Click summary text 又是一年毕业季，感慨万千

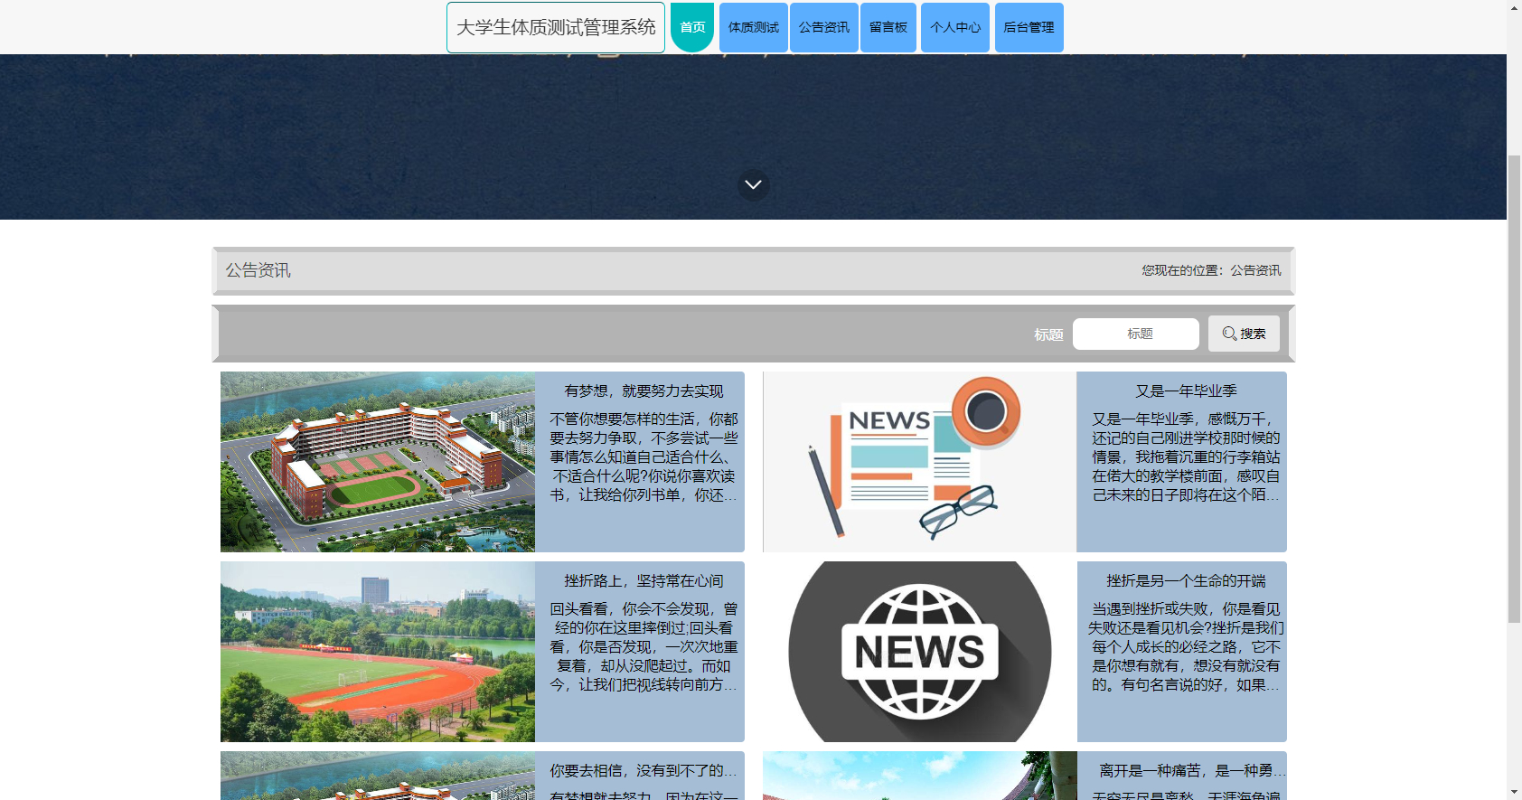coord(1186,456)
